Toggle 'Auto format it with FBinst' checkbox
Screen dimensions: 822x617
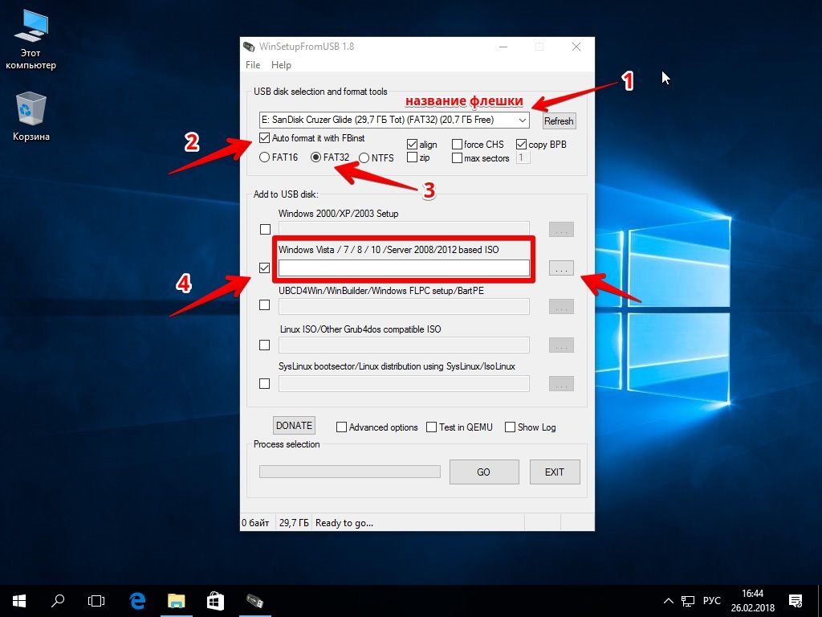[x=264, y=138]
